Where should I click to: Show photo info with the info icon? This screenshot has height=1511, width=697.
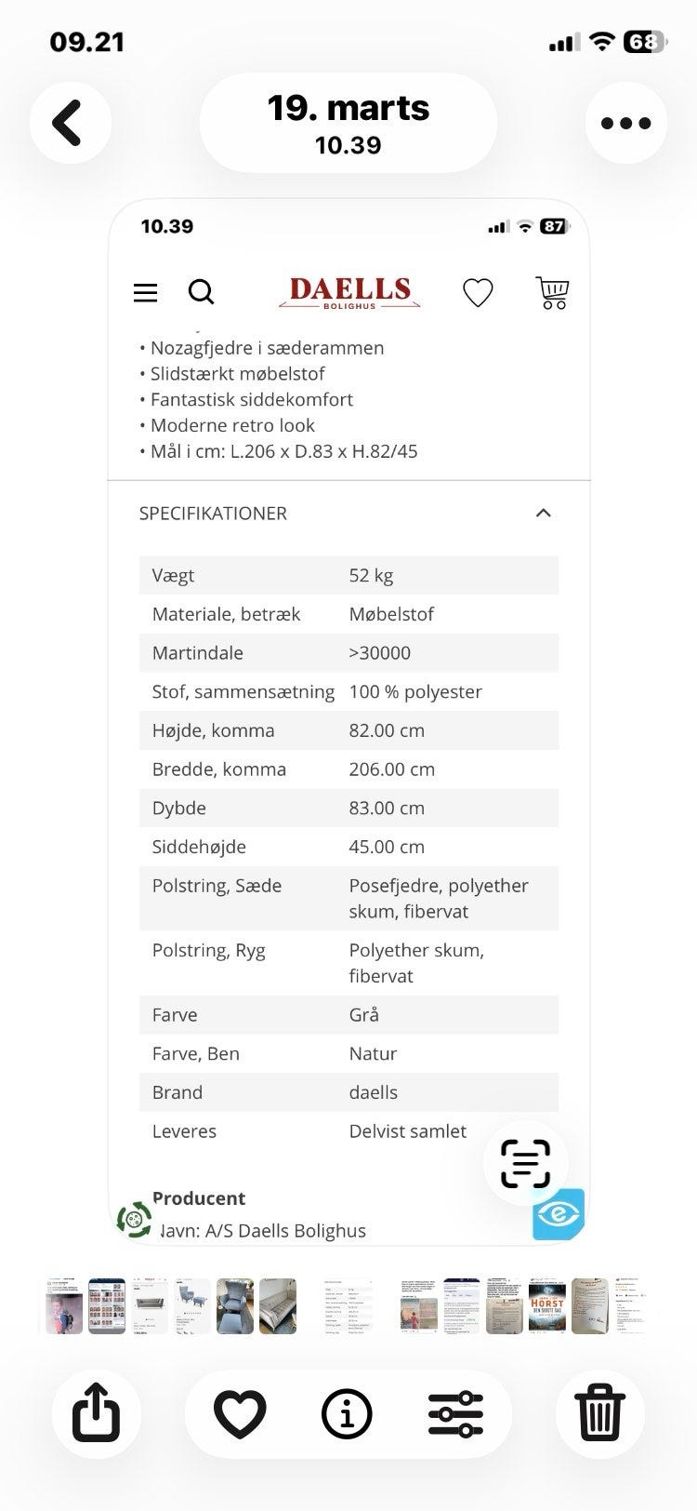tap(347, 1413)
